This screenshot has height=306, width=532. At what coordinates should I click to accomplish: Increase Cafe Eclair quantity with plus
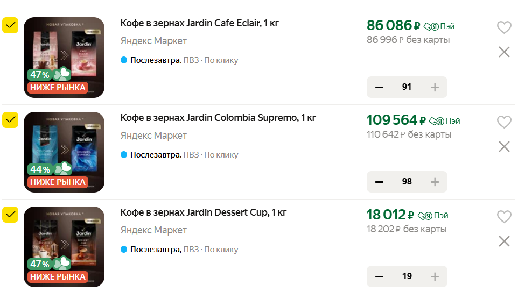pyautogui.click(x=435, y=87)
